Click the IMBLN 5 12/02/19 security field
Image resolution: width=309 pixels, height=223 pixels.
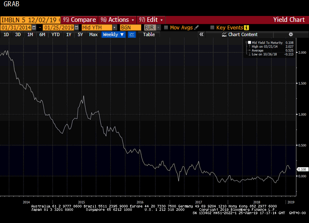30,20
